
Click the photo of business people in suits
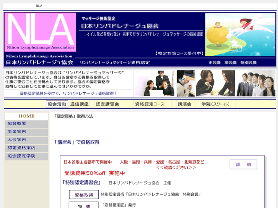click(x=256, y=83)
